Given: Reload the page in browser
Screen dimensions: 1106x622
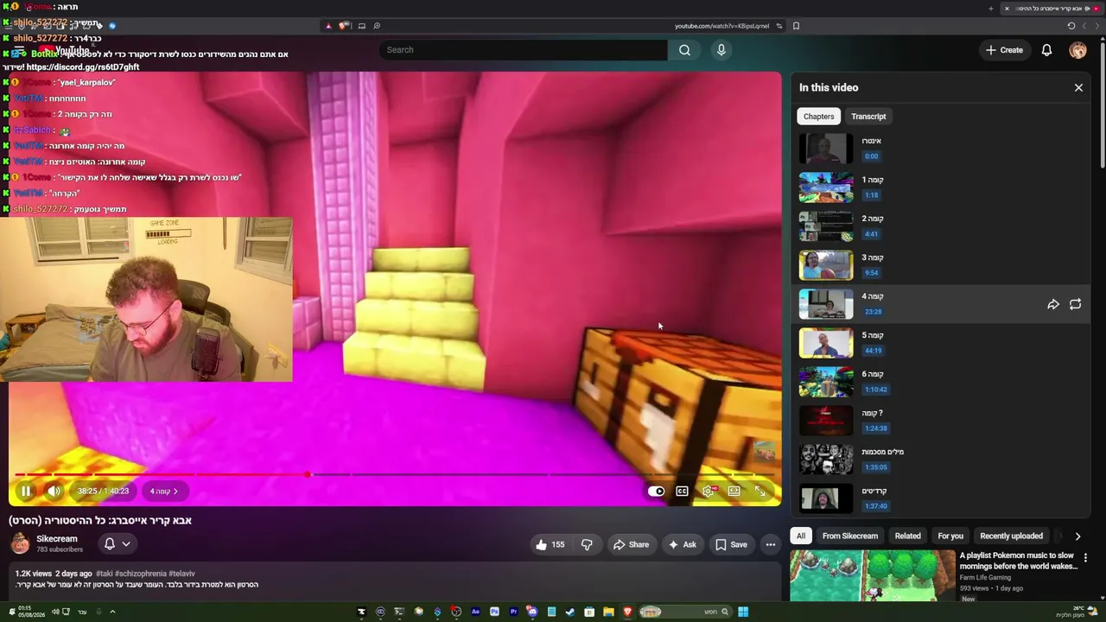Looking at the screenshot, I should (1071, 26).
